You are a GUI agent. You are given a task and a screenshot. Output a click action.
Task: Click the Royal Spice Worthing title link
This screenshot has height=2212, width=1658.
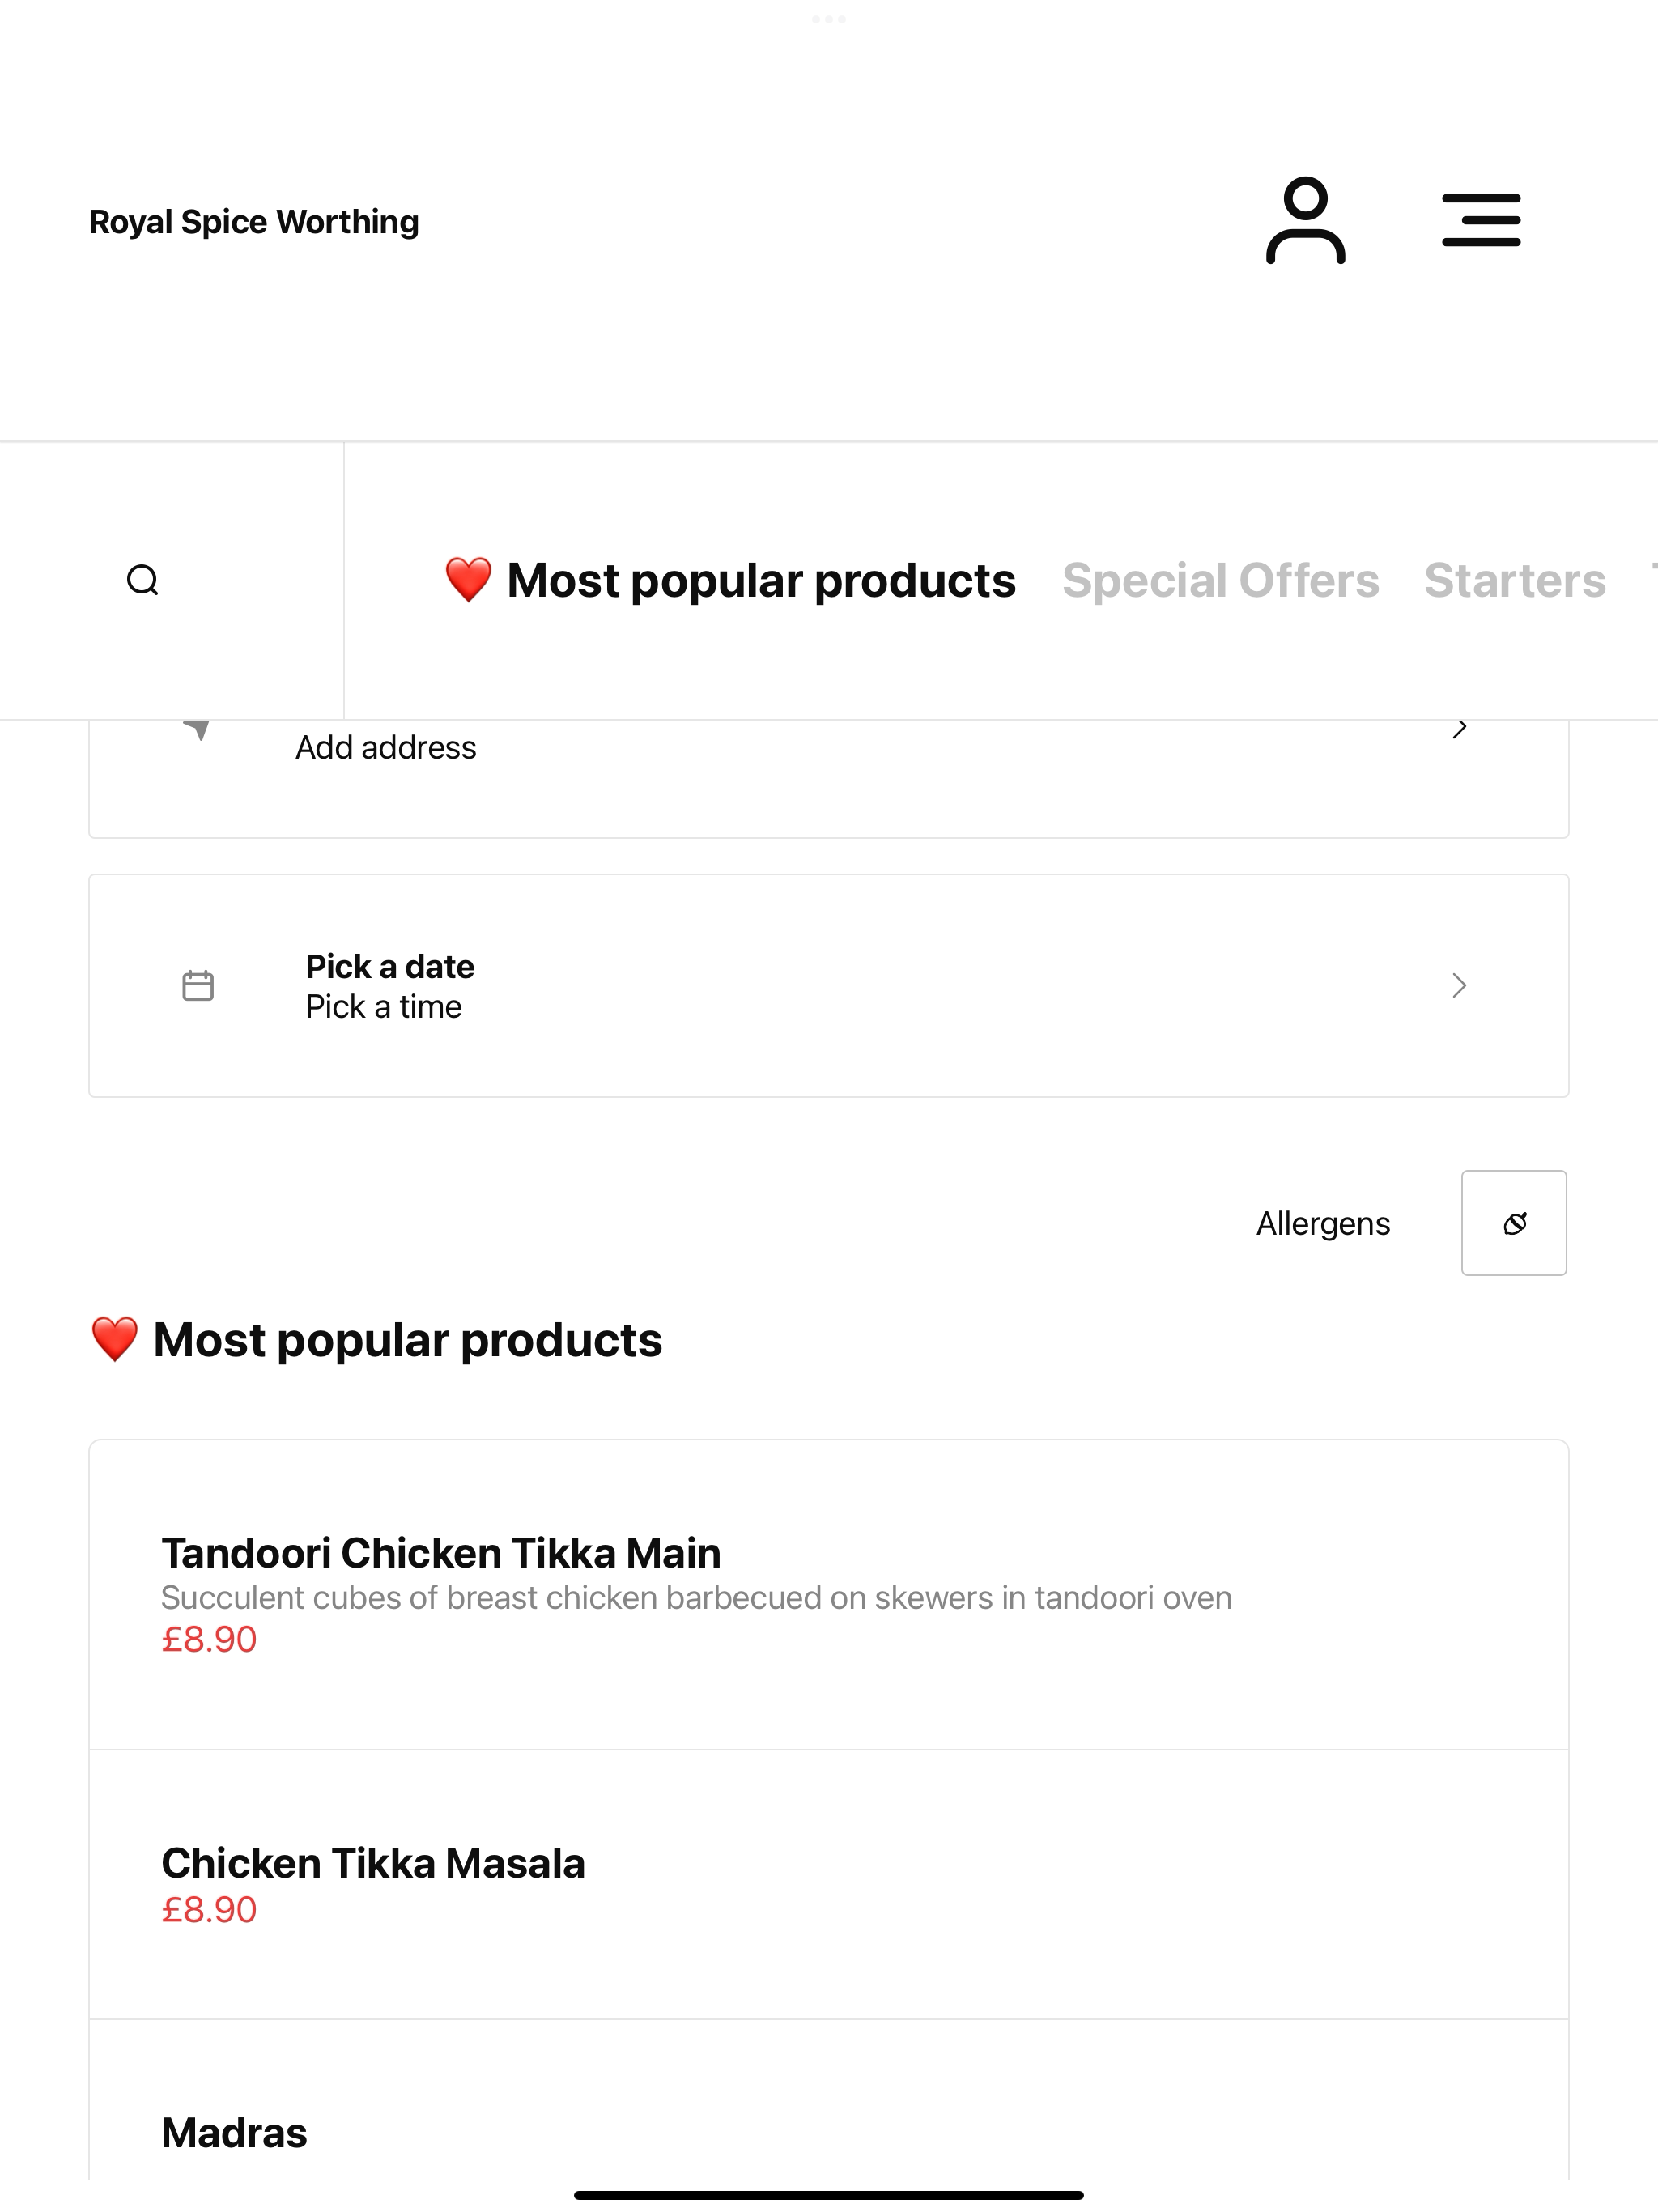click(254, 221)
